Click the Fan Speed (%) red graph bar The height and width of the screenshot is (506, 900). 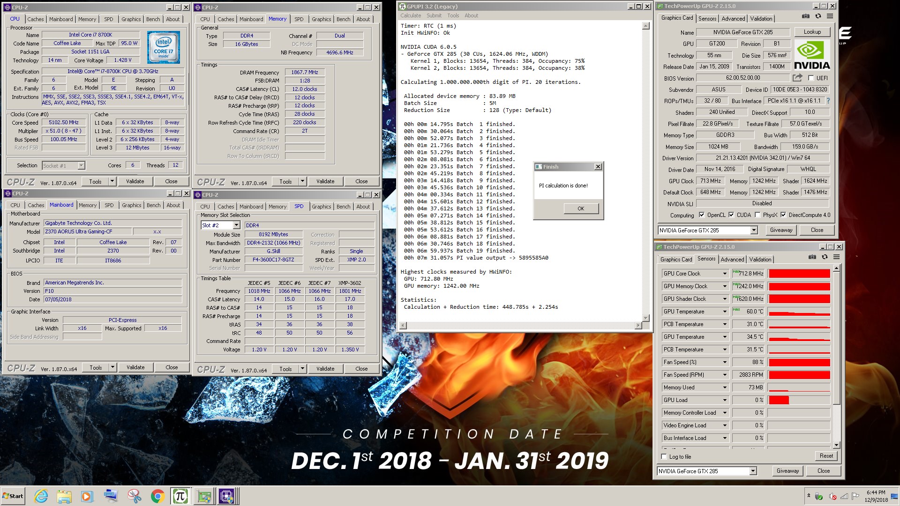(799, 362)
